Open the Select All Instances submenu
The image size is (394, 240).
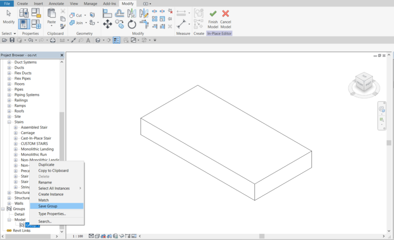point(57,188)
